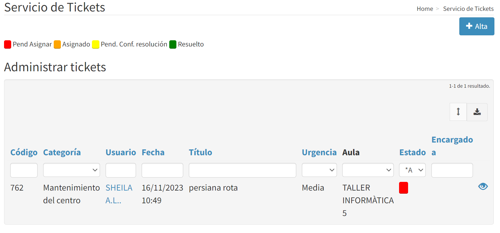Go to Home breadcrumb link
This screenshot has height=233, width=500.
coord(425,9)
